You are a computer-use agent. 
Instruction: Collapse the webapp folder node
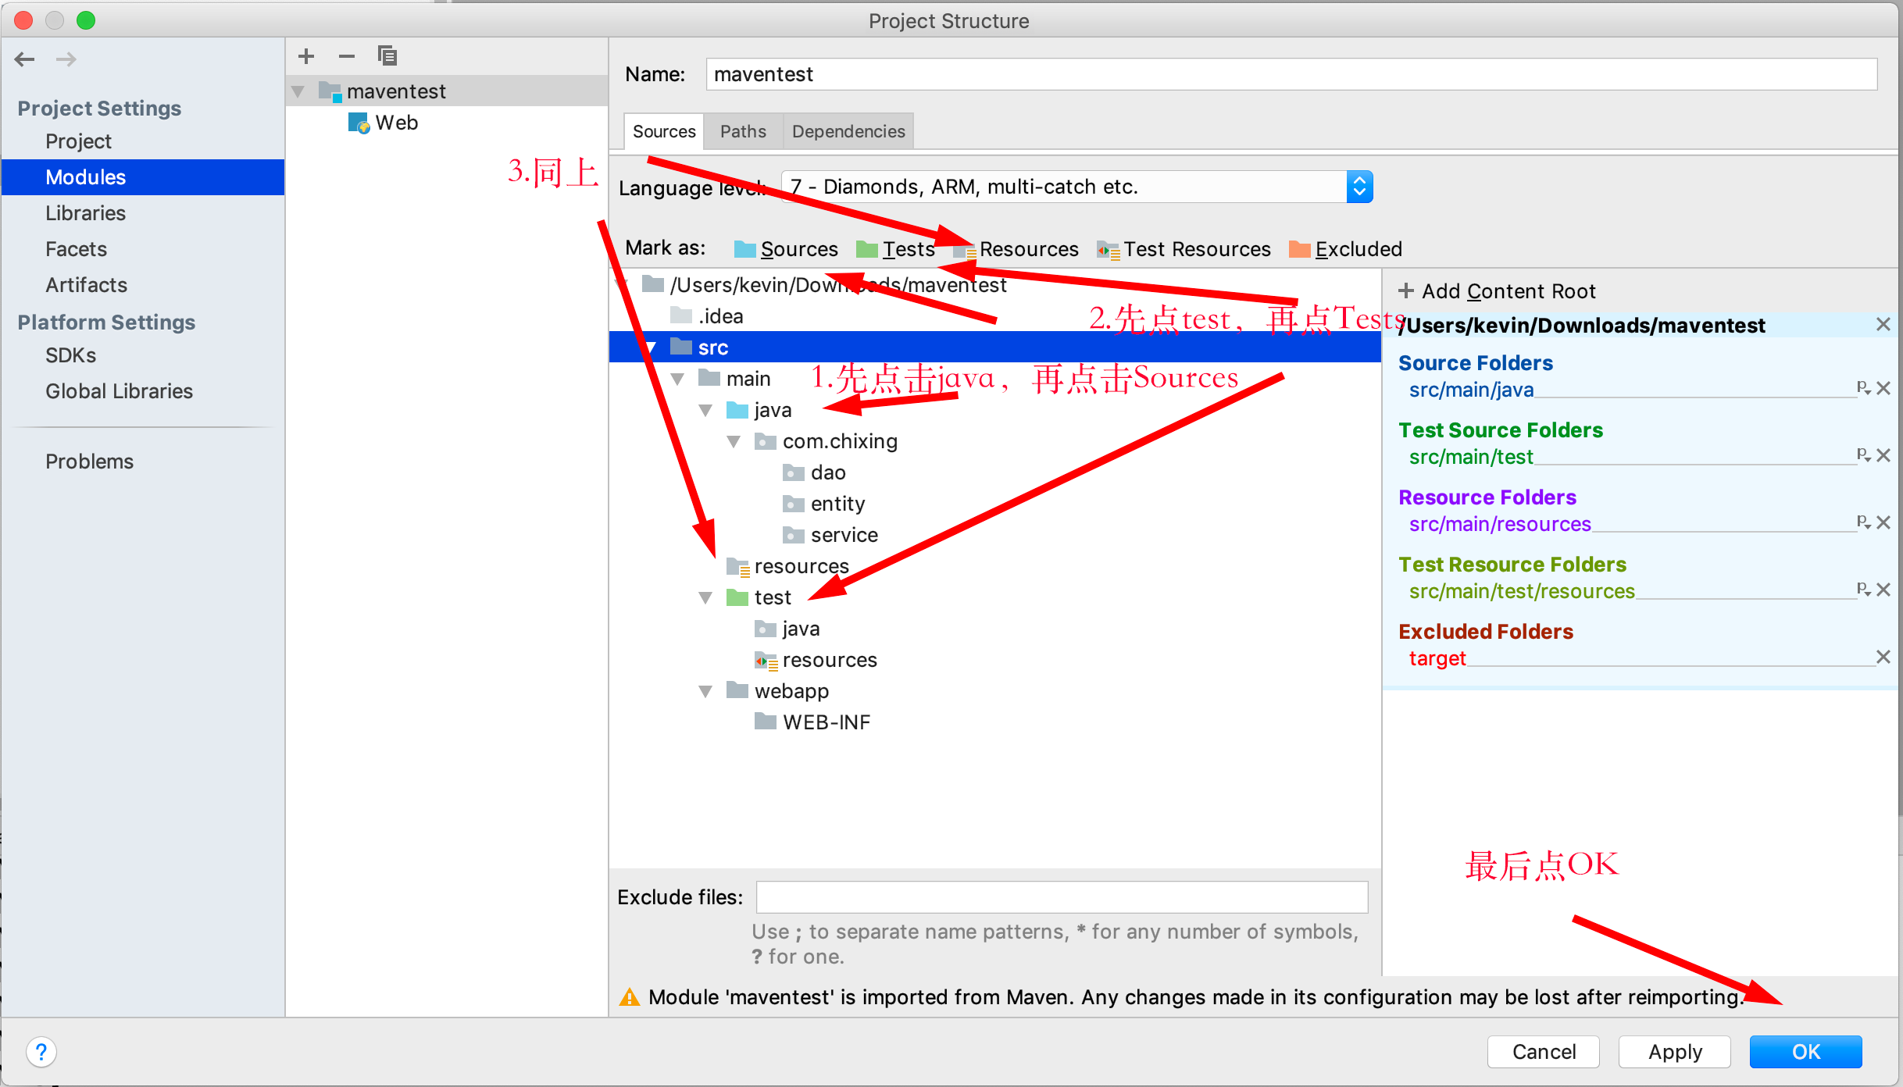tap(706, 692)
